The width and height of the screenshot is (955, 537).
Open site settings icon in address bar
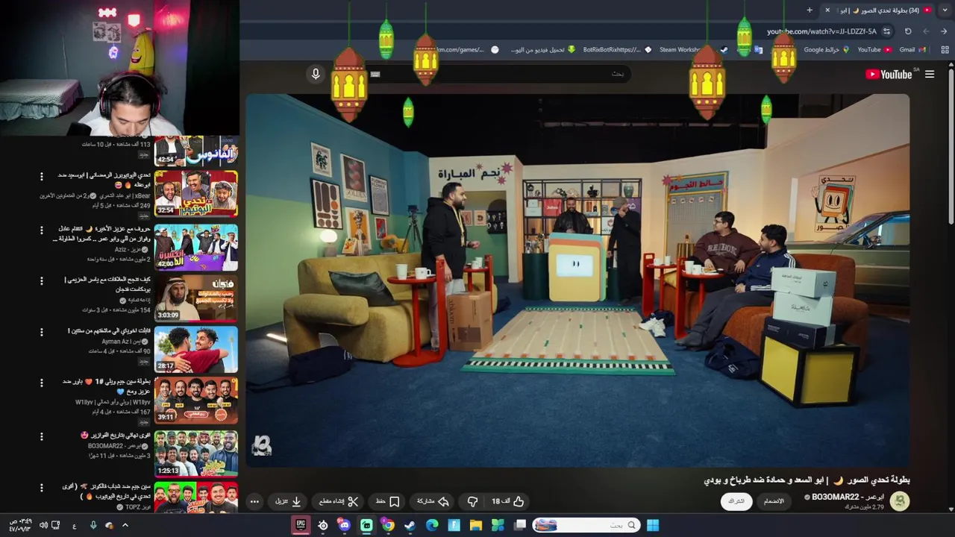click(x=886, y=31)
